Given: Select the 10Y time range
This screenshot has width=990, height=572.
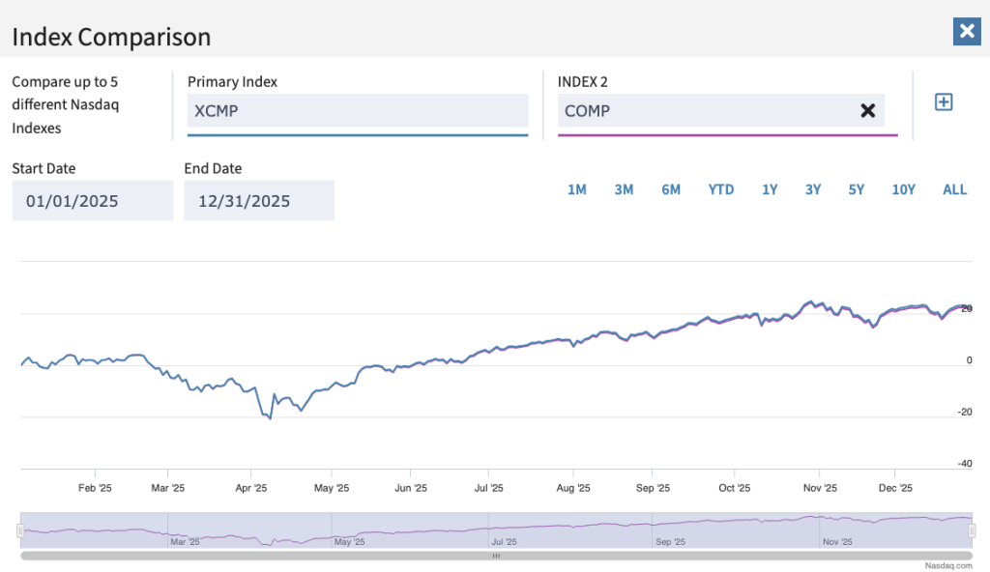Looking at the screenshot, I should tap(903, 189).
